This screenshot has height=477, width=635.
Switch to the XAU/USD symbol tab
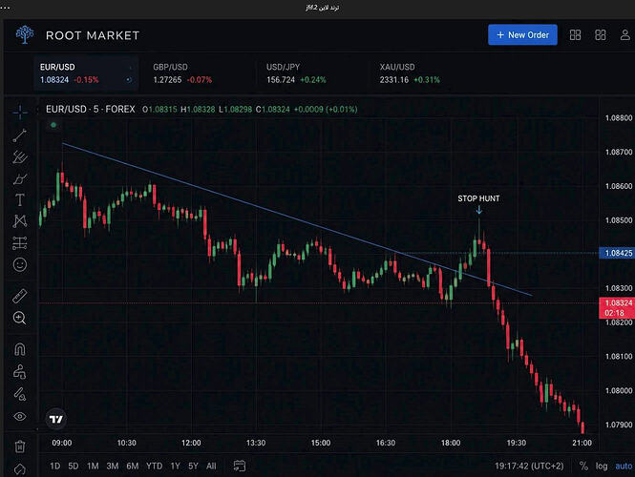click(410, 73)
